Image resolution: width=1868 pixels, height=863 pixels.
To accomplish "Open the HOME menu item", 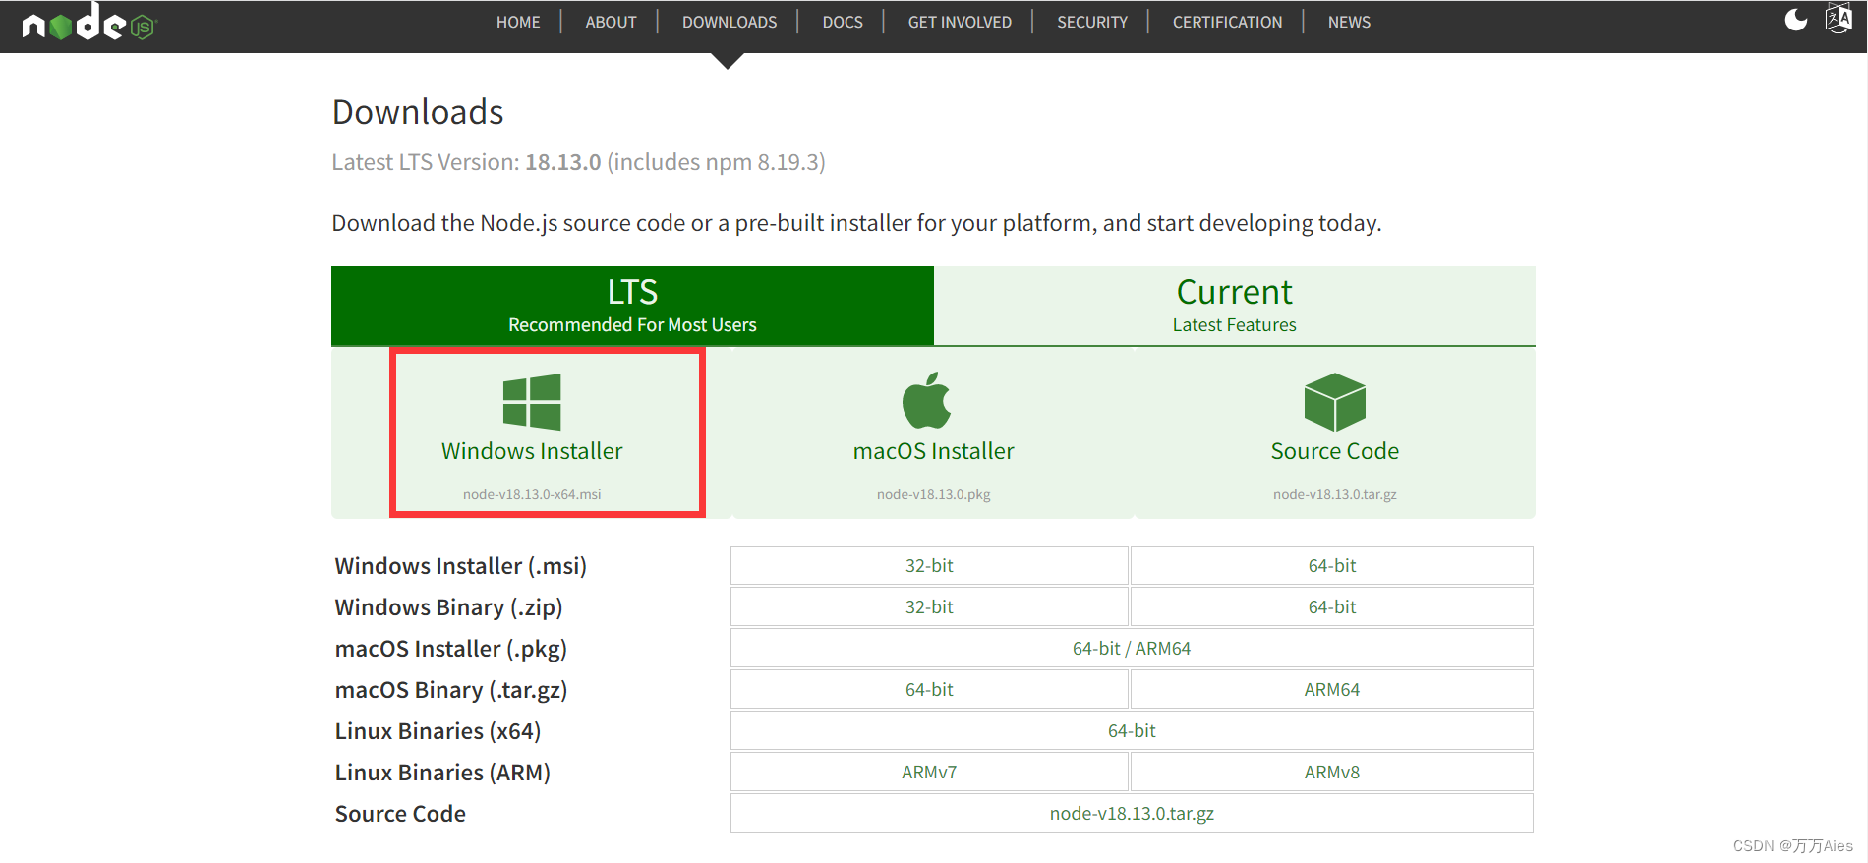I will [518, 22].
